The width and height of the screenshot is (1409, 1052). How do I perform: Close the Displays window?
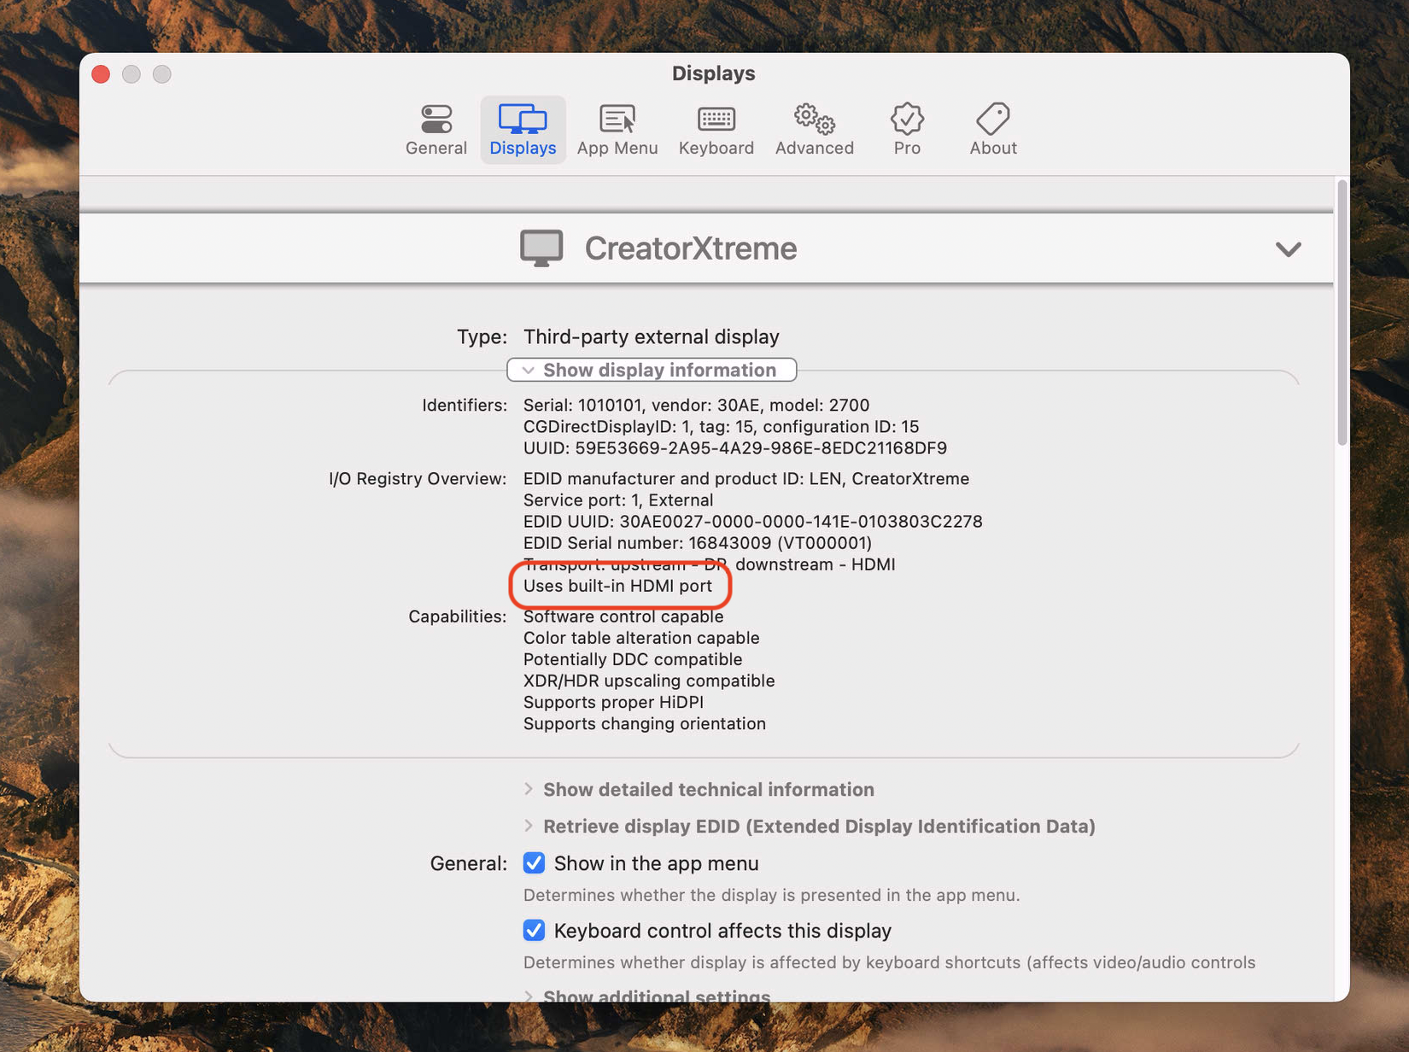pos(101,74)
